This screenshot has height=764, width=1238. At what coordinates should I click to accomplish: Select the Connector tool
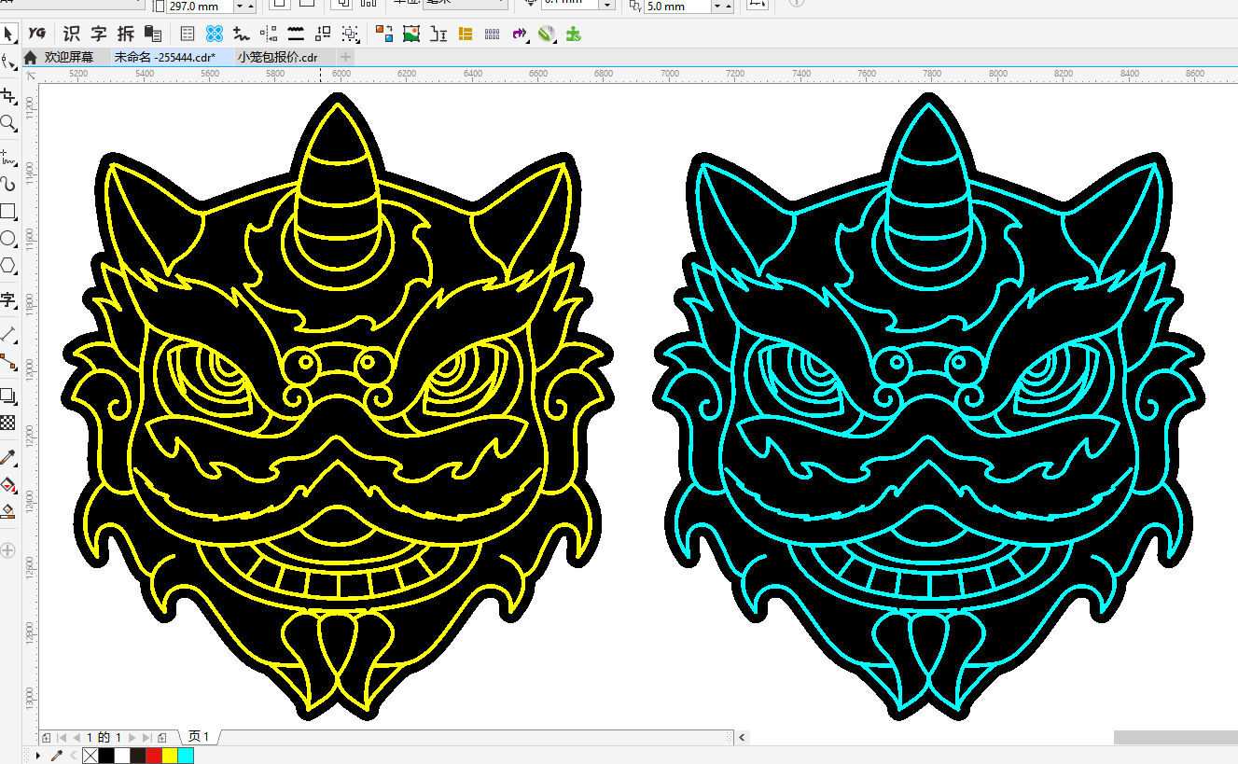coord(8,361)
